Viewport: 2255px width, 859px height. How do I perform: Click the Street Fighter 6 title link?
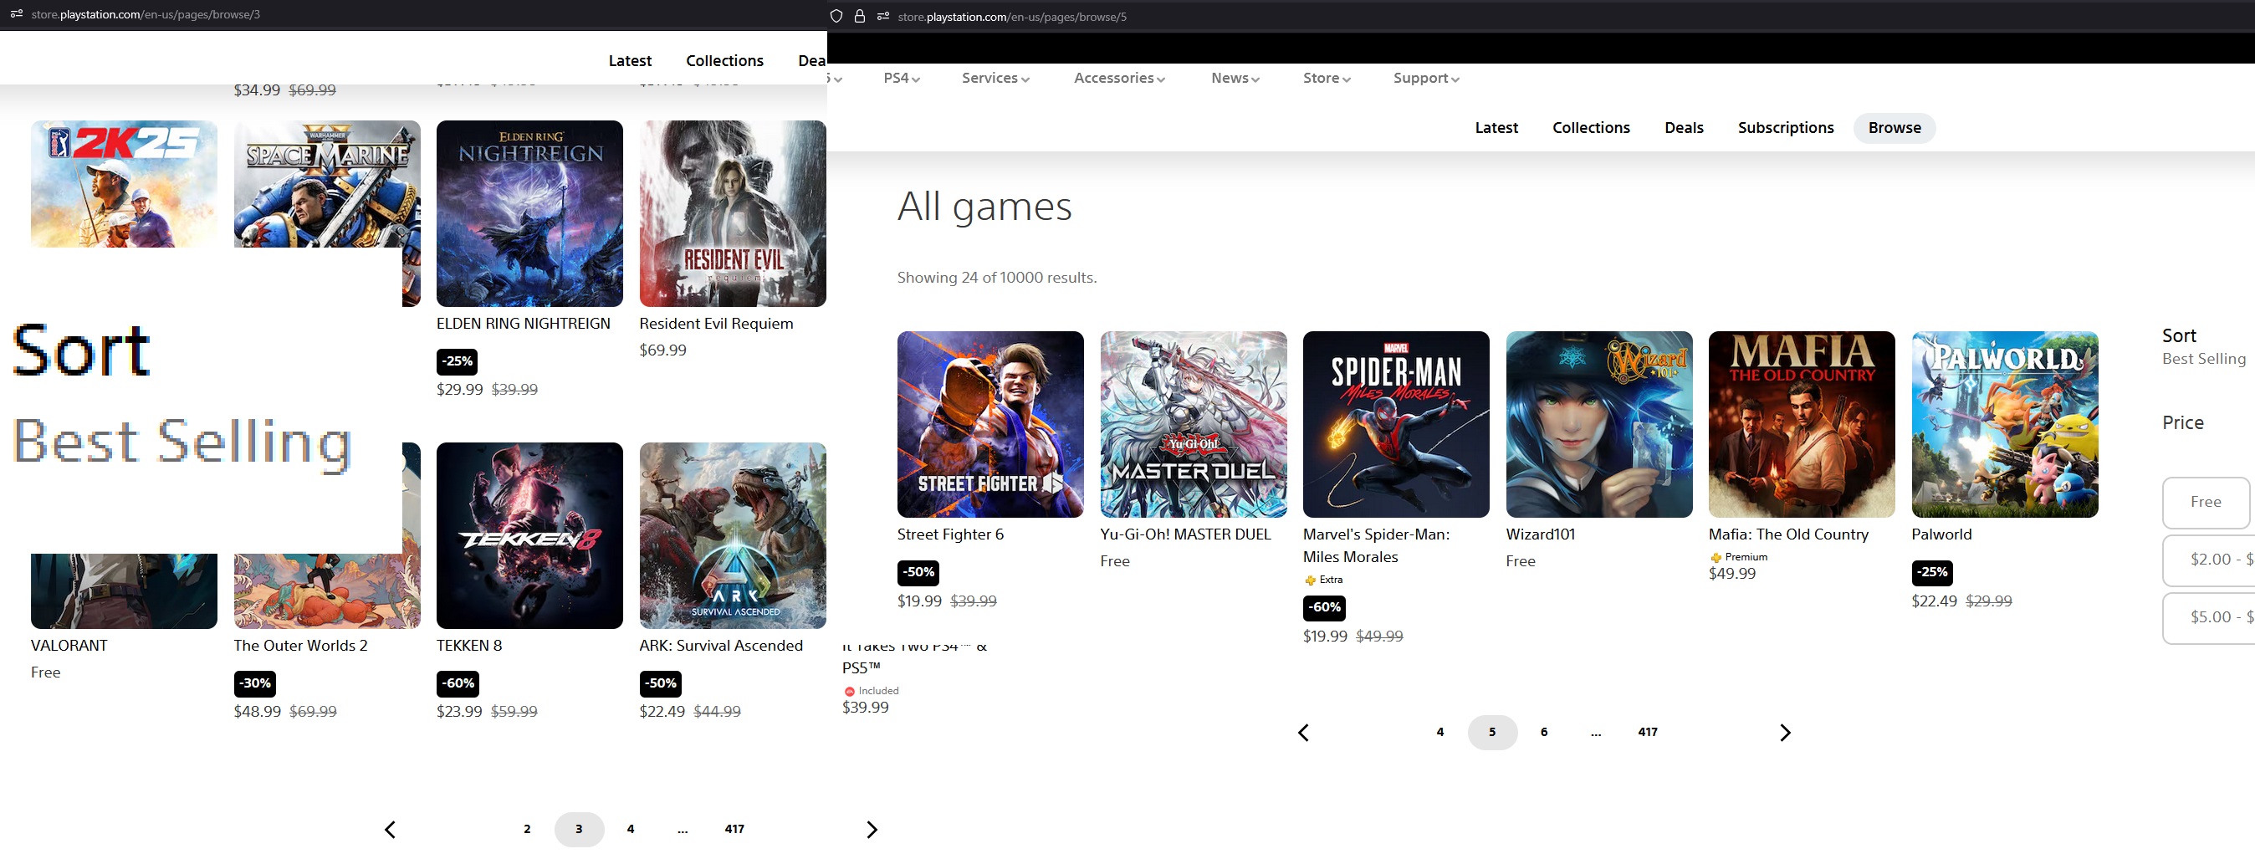click(x=950, y=534)
